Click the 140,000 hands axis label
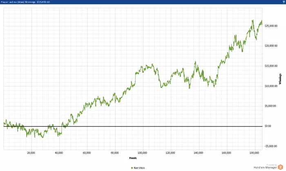286x171 pixels. 199,153
